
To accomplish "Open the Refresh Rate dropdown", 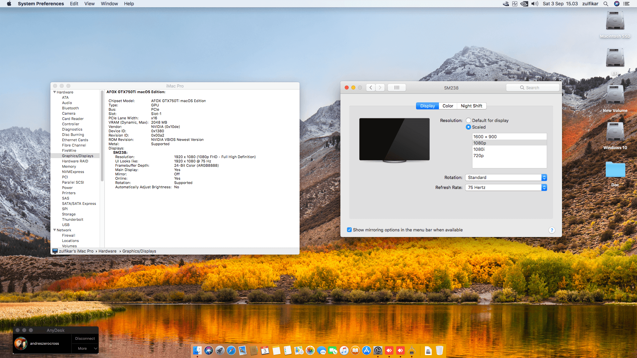I will tap(506, 188).
